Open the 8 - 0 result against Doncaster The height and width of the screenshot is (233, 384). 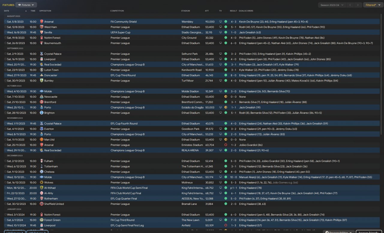click(233, 75)
